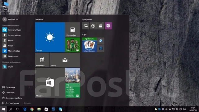The height and width of the screenshot is (112, 199).
Task: Open the OneDrive cloud tray icon
Action: (x=166, y=109)
